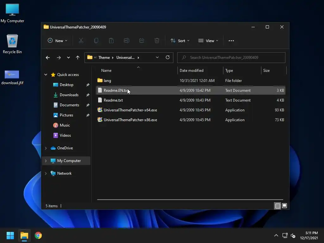Open the Sort dropdown menu
The width and height of the screenshot is (324, 243).
tap(180, 41)
